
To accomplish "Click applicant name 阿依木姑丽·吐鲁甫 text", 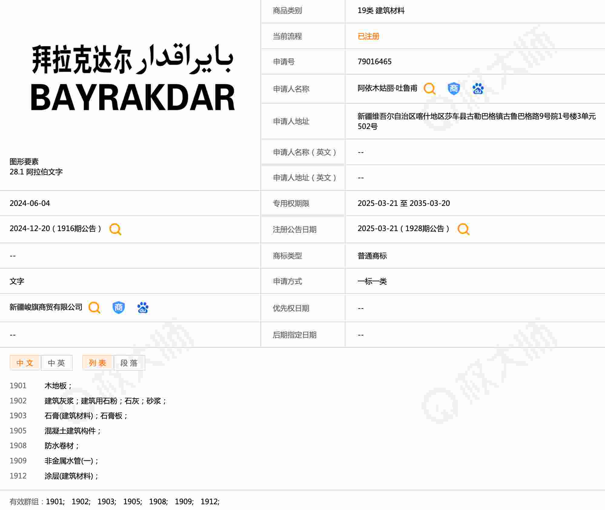I will click(387, 88).
